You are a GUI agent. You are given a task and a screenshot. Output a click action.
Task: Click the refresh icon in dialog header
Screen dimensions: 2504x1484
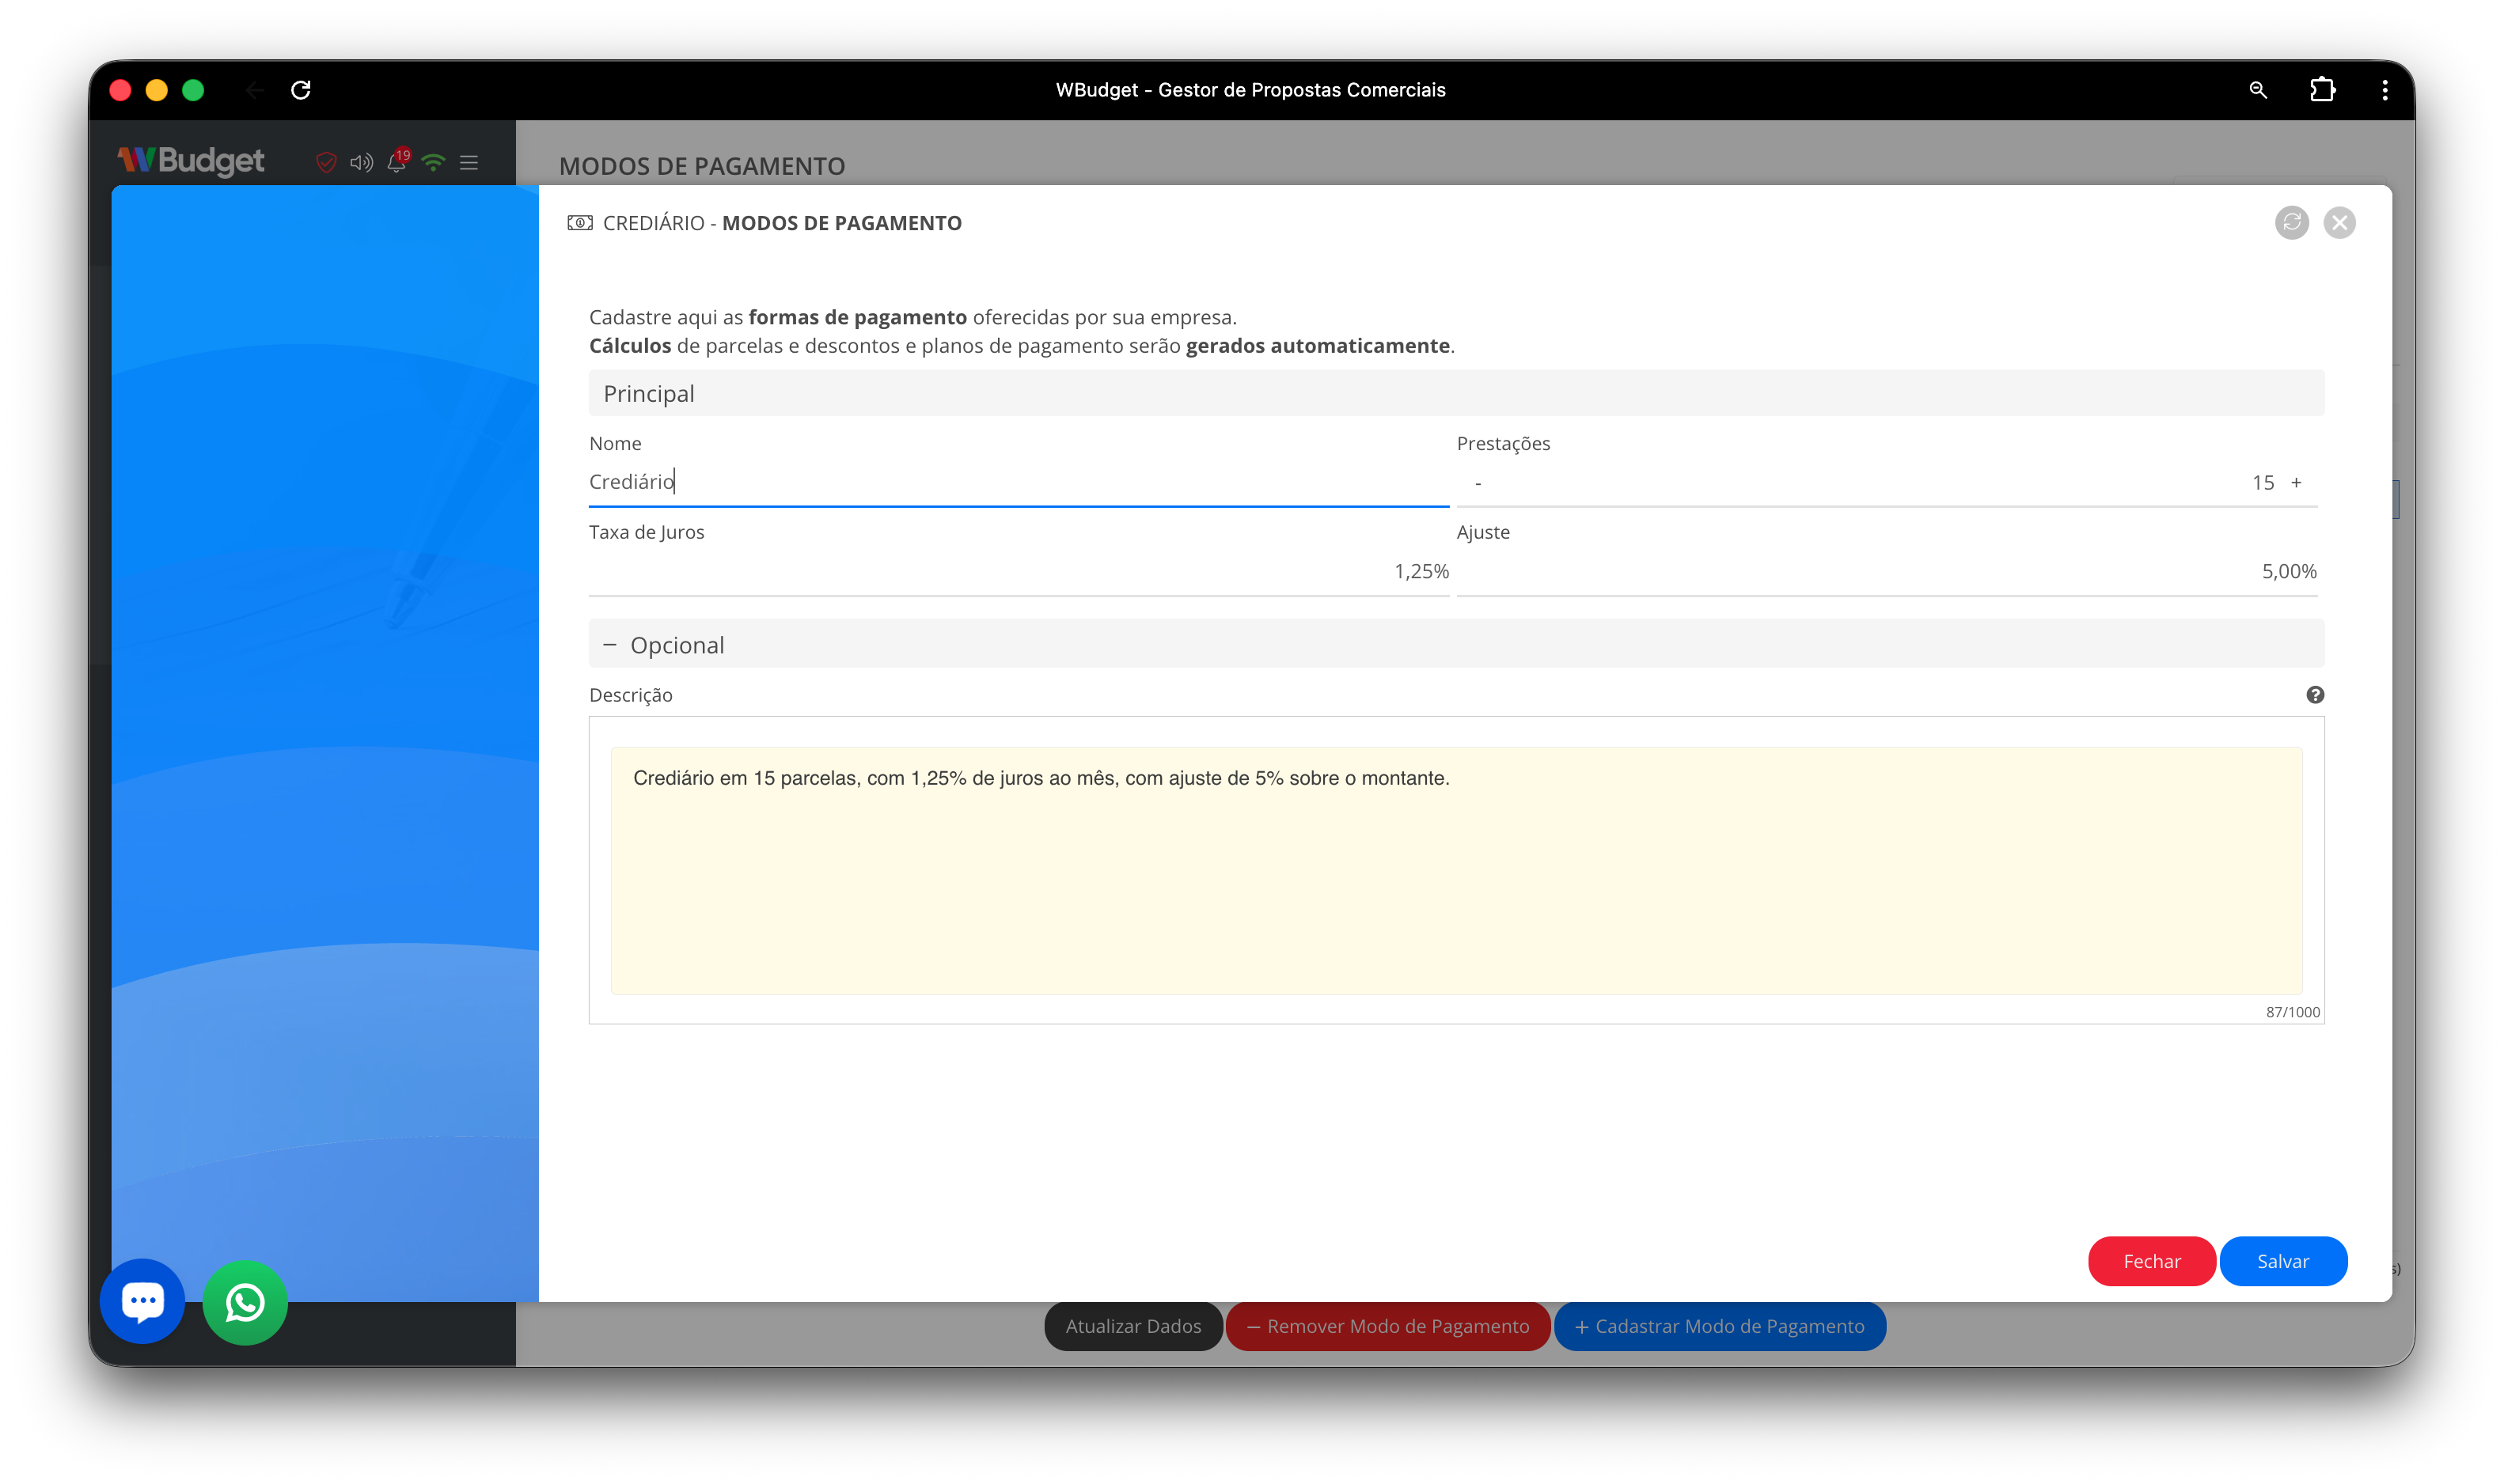coord(2291,222)
